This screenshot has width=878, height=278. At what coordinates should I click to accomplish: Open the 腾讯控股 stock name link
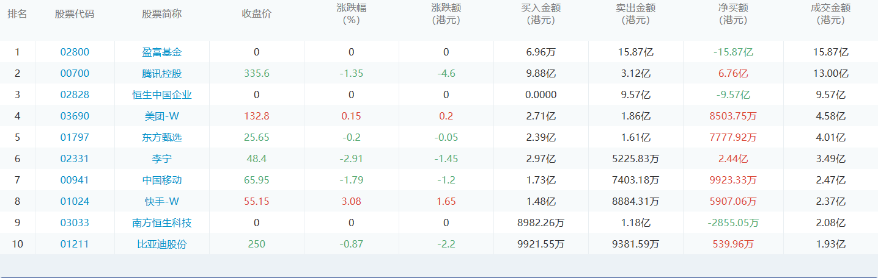pos(162,74)
